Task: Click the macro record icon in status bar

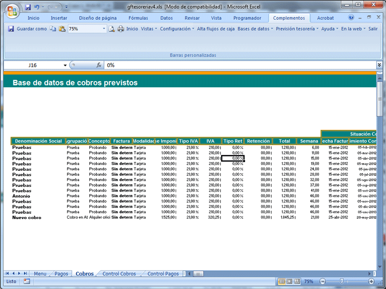Action: click(27, 281)
